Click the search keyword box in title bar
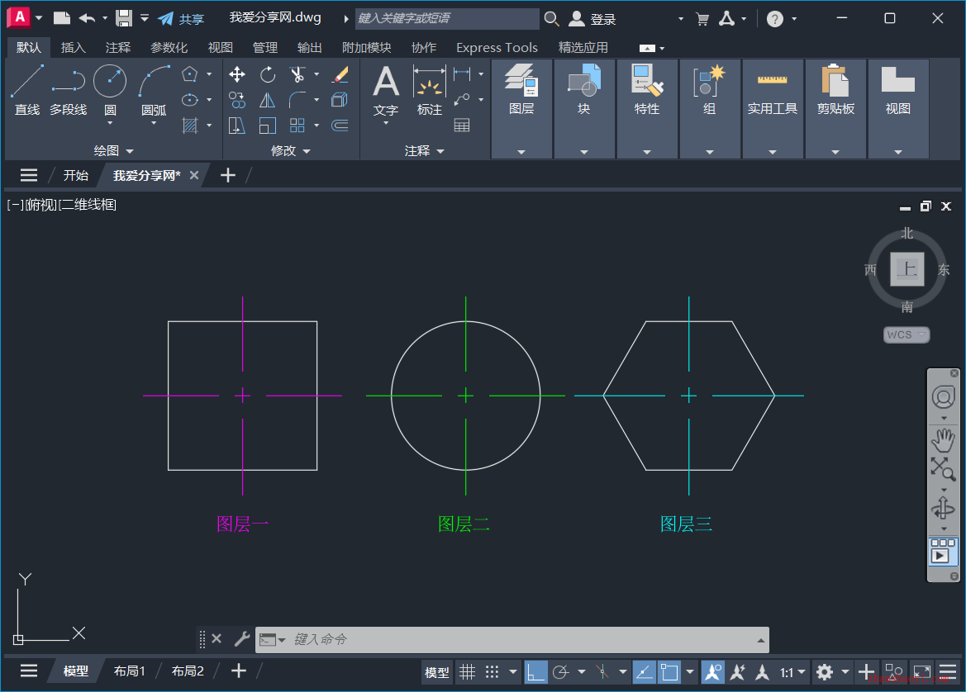This screenshot has width=966, height=692. coord(447,18)
